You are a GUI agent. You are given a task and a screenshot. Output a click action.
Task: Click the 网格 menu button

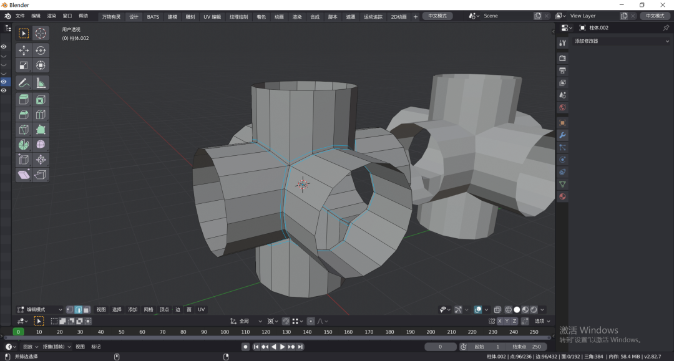[x=149, y=309]
